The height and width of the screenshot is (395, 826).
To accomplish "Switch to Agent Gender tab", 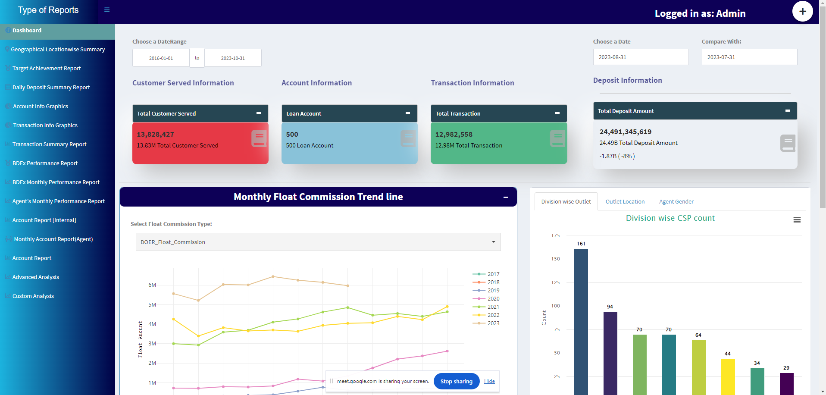I will click(x=676, y=201).
